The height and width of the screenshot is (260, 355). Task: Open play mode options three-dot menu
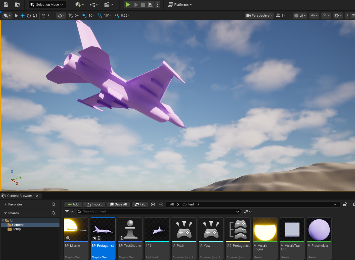(x=157, y=5)
